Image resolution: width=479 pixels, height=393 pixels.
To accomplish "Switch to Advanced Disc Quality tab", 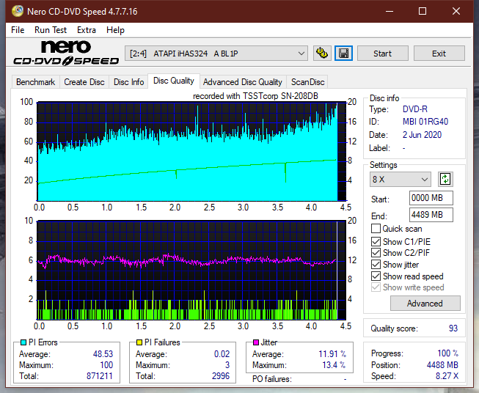I will 243,82.
